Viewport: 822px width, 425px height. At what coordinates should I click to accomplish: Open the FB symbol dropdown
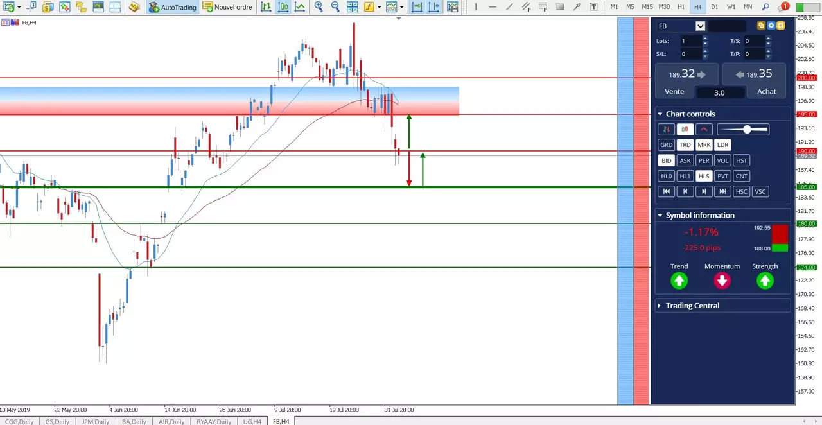point(700,26)
